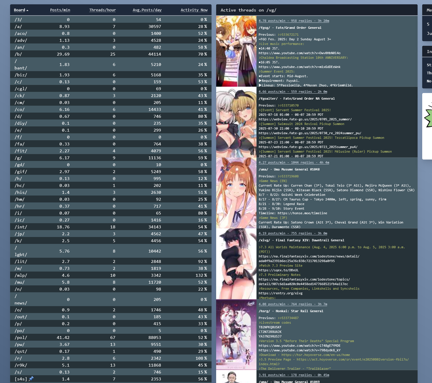Viewport: 432px width, 383px height.
Task: Click the 'https://sqex.to/DBxUL' text
Action: pos(278,270)
